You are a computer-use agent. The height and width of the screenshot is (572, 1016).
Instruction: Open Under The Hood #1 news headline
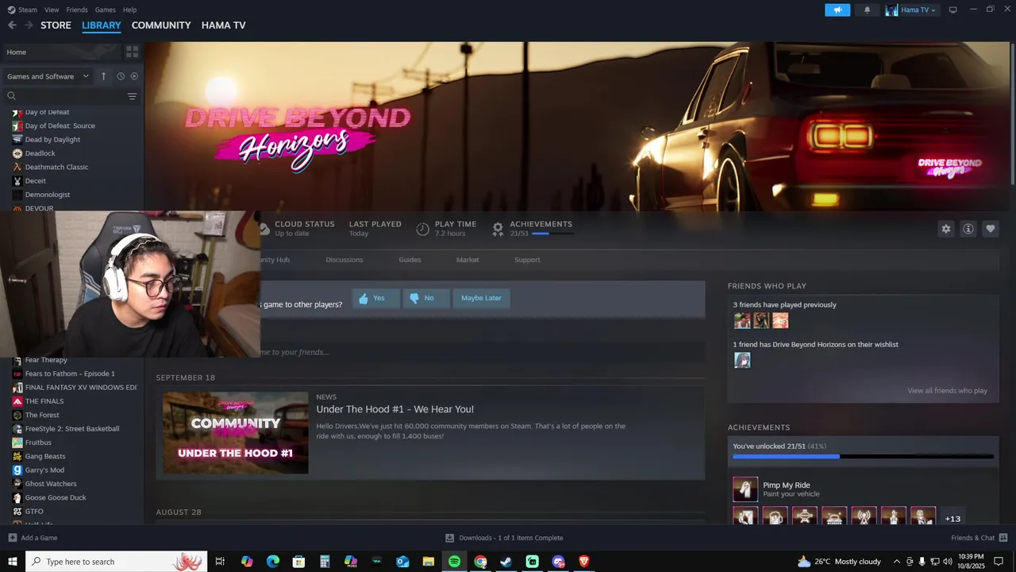(394, 409)
